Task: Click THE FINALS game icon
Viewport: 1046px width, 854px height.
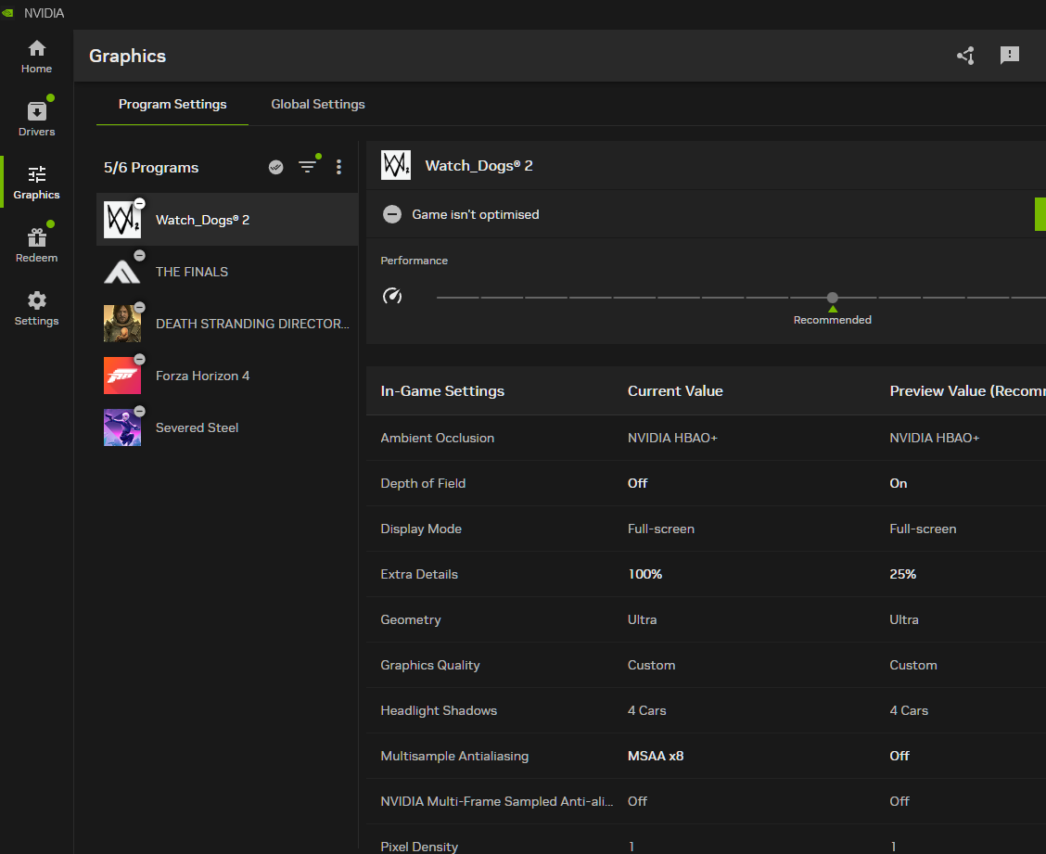Action: [122, 272]
